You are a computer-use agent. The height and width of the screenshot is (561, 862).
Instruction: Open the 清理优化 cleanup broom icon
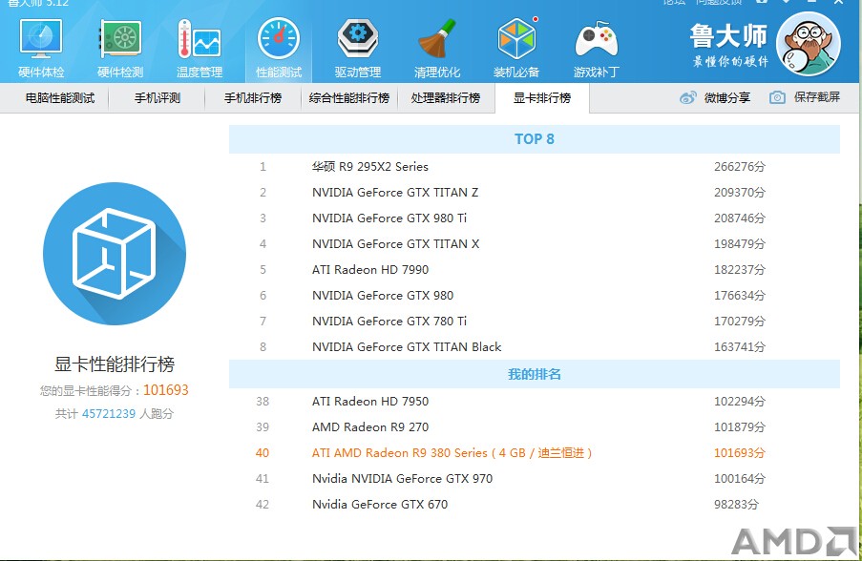tap(437, 48)
